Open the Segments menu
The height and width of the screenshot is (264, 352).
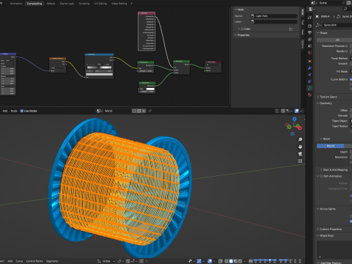point(52,261)
